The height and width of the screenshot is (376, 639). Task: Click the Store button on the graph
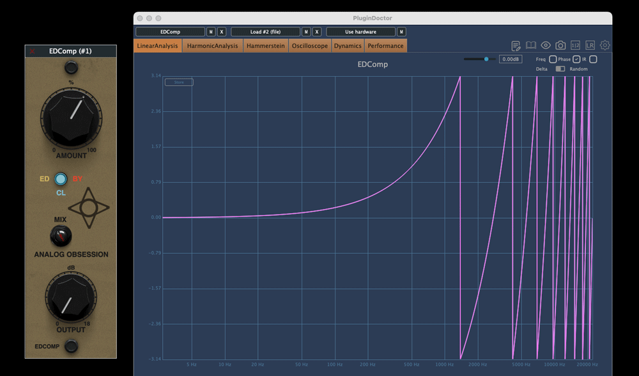point(179,82)
